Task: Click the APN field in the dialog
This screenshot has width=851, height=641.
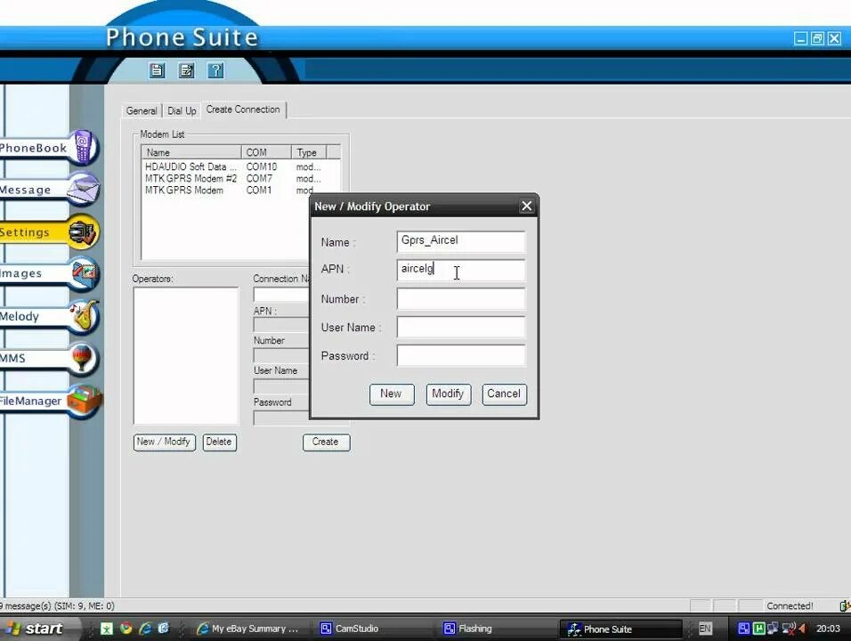Action: click(461, 269)
